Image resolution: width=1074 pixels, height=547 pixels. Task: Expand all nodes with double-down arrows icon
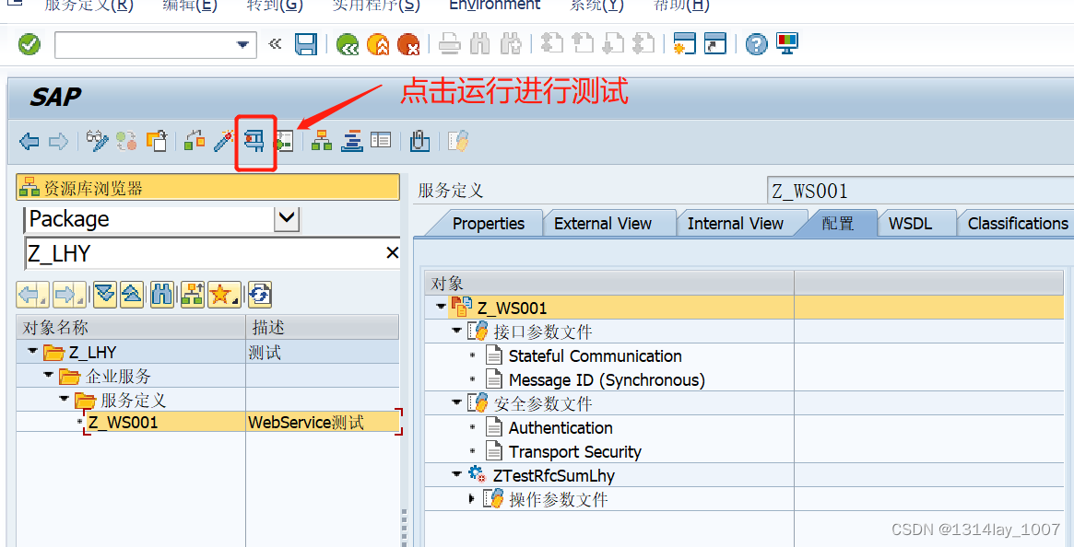(105, 295)
